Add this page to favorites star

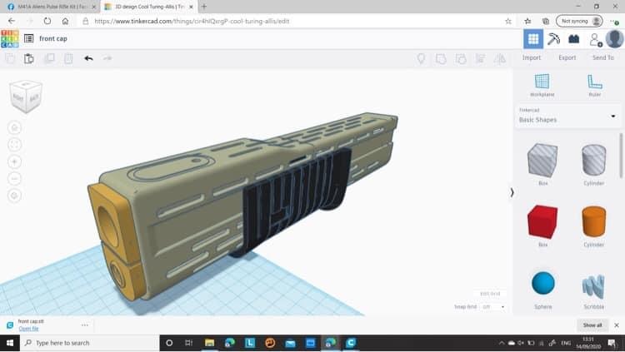pos(508,21)
